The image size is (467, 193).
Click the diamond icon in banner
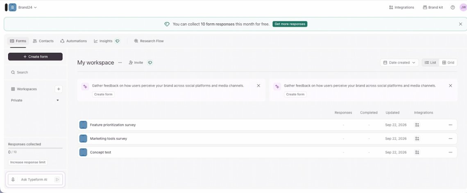(x=167, y=24)
